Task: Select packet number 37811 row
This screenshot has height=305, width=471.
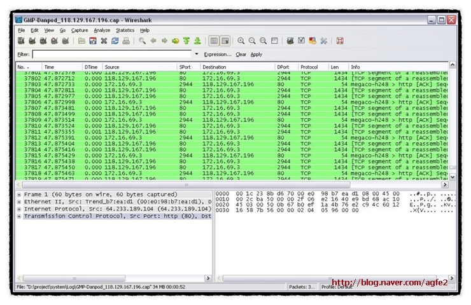Action: click(232, 132)
